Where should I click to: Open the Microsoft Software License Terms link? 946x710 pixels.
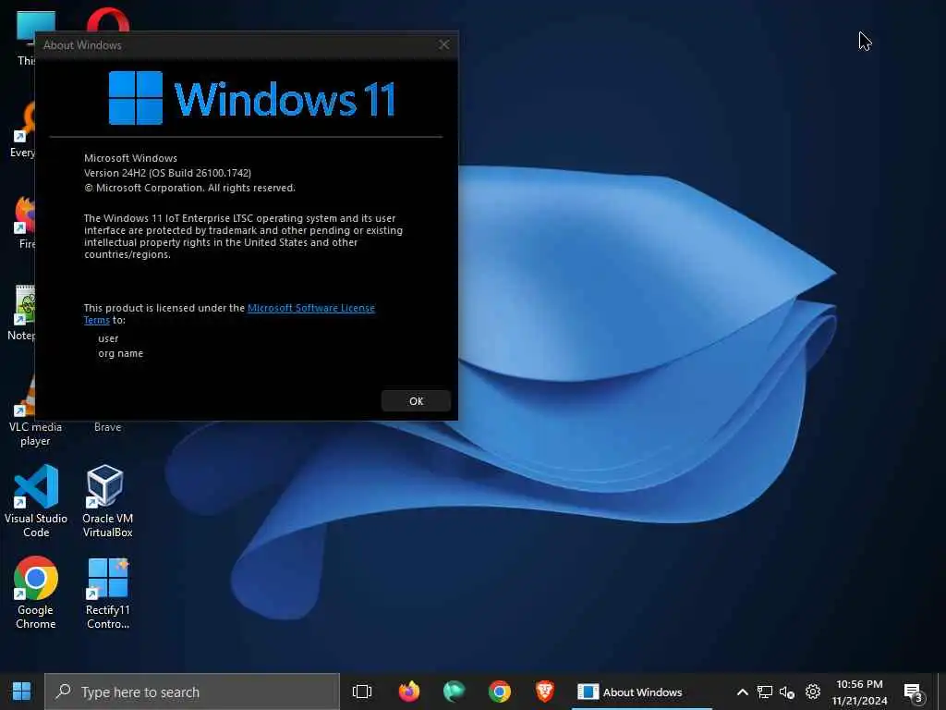coord(310,308)
